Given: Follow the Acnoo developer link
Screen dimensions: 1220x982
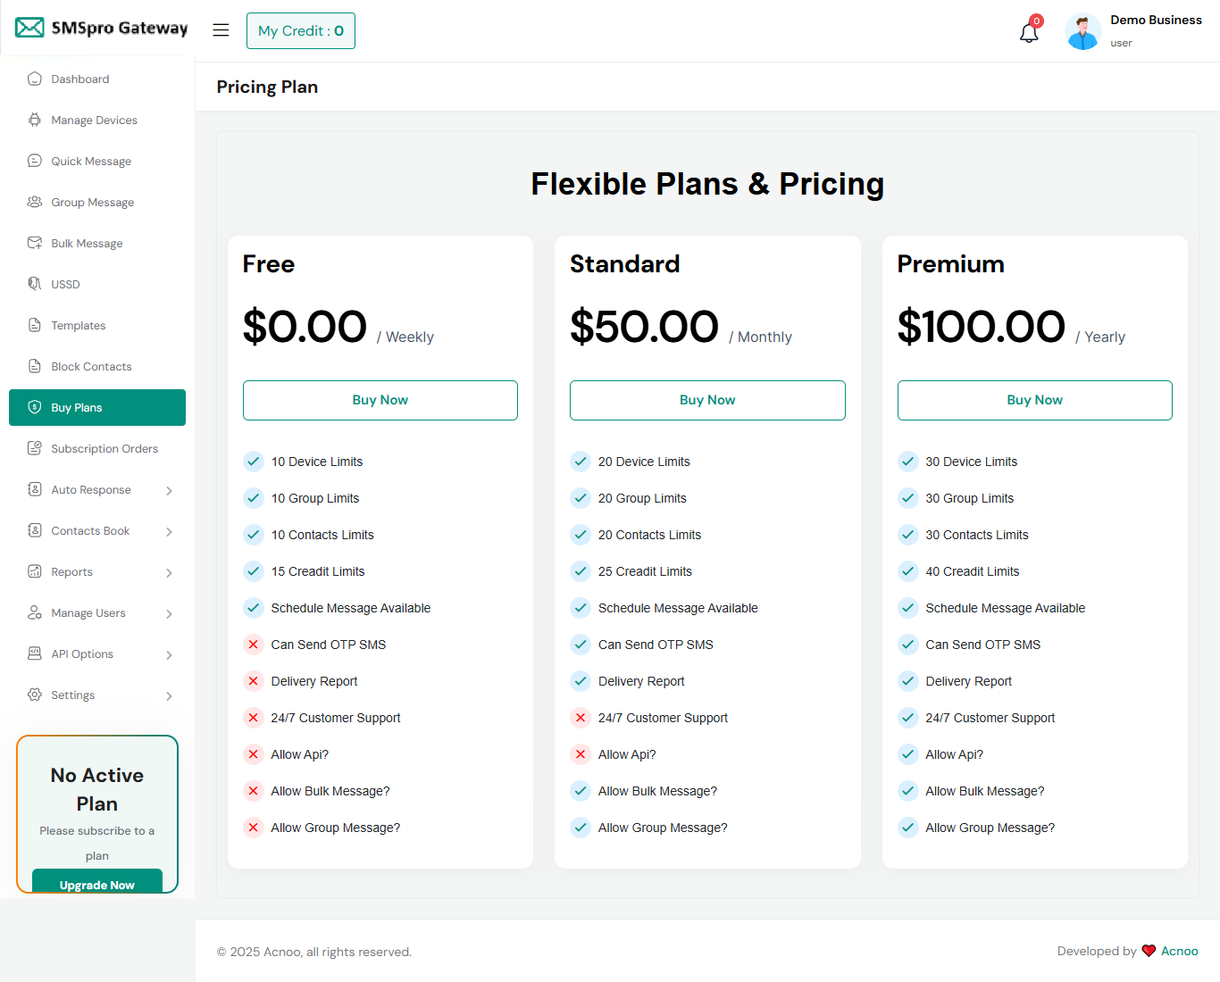Looking at the screenshot, I should pos(1179,951).
